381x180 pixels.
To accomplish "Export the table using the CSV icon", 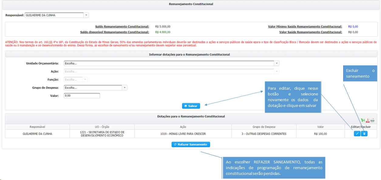I will (x=372, y=120).
